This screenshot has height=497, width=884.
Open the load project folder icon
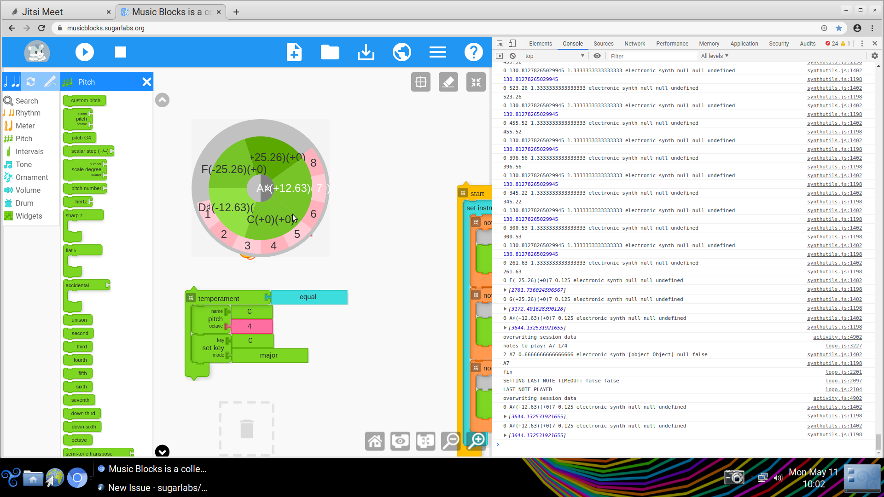tap(330, 52)
